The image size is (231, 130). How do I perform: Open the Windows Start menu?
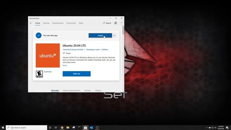[x=3, y=127]
